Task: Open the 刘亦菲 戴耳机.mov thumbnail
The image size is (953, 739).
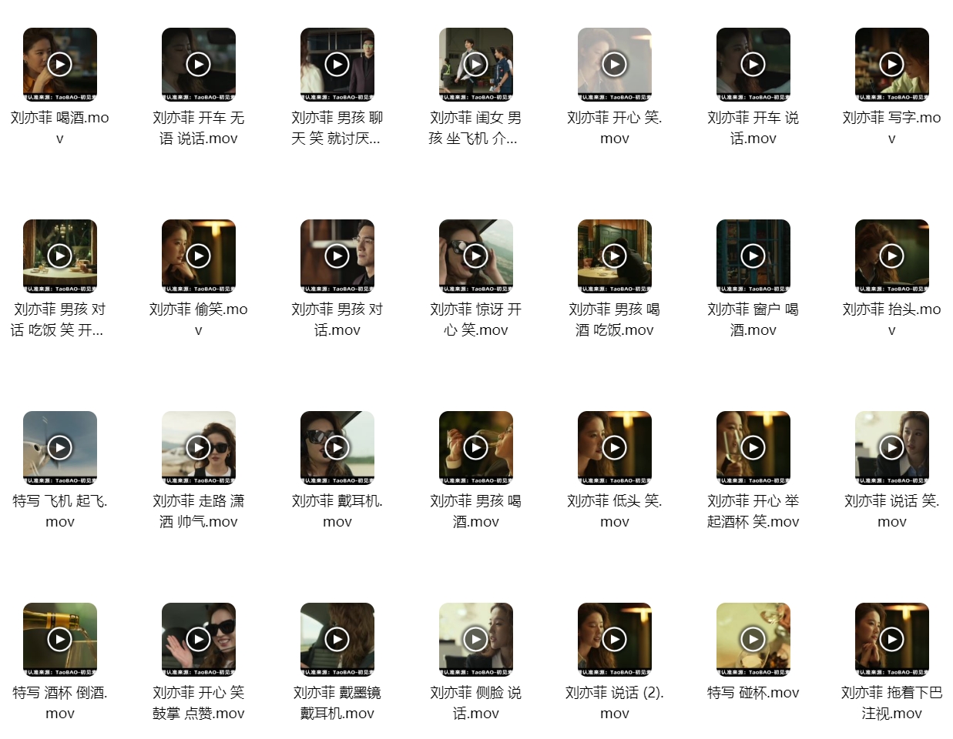Action: click(x=337, y=448)
